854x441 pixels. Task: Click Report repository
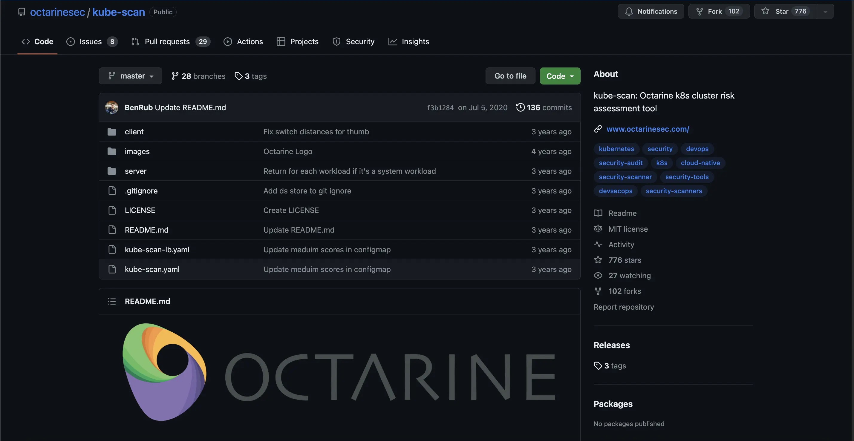pyautogui.click(x=624, y=307)
